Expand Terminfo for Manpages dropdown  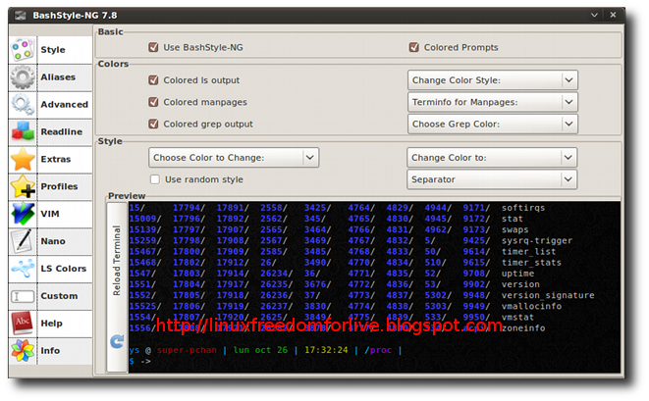(x=493, y=102)
